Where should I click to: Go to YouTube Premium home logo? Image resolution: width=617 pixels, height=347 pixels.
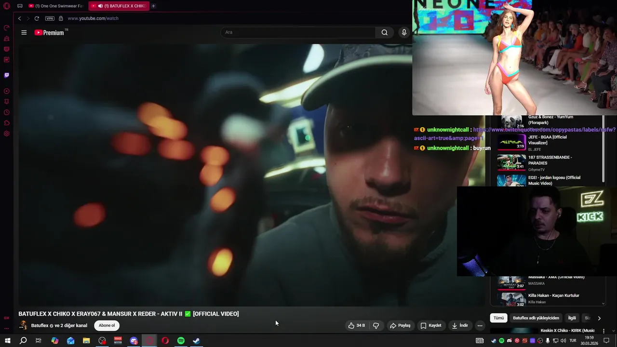click(49, 32)
